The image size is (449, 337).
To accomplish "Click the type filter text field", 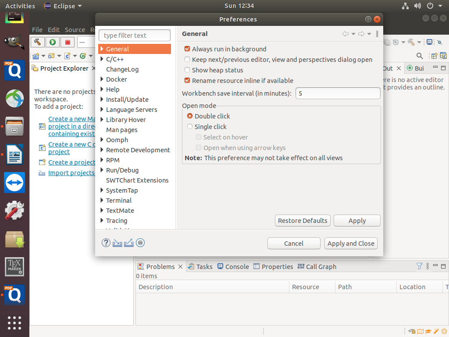I will pyautogui.click(x=135, y=35).
